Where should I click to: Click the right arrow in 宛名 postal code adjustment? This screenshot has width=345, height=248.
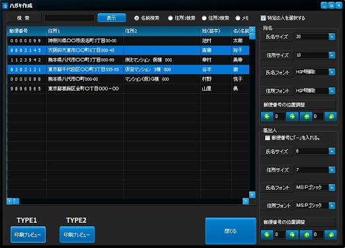tap(292, 116)
